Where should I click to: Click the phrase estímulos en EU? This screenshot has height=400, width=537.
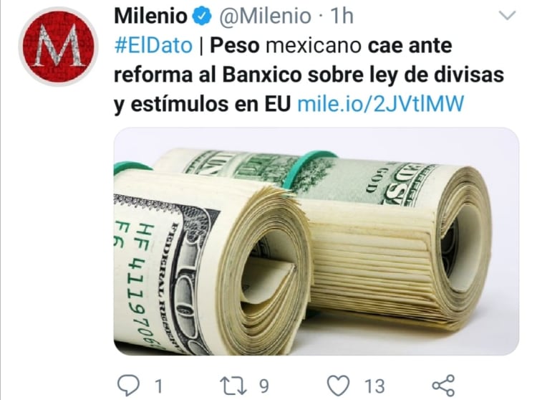[x=211, y=103]
